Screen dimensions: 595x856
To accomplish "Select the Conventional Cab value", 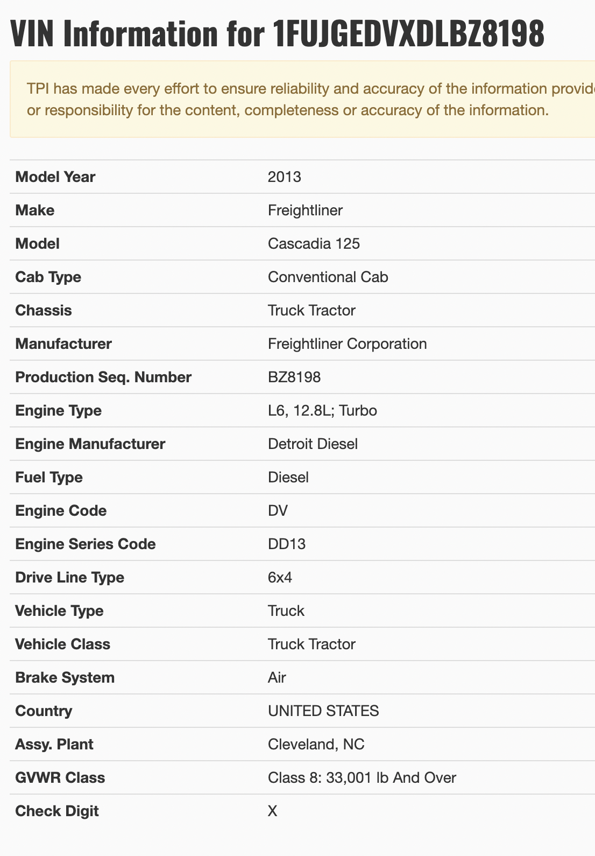I will [x=328, y=277].
